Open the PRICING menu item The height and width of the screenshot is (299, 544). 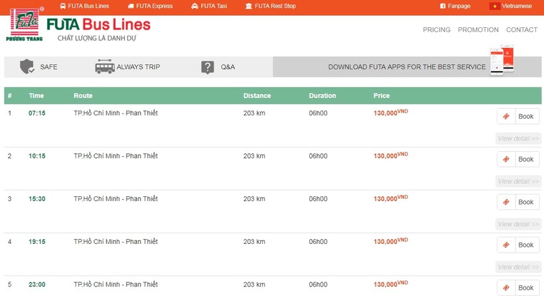click(x=437, y=30)
